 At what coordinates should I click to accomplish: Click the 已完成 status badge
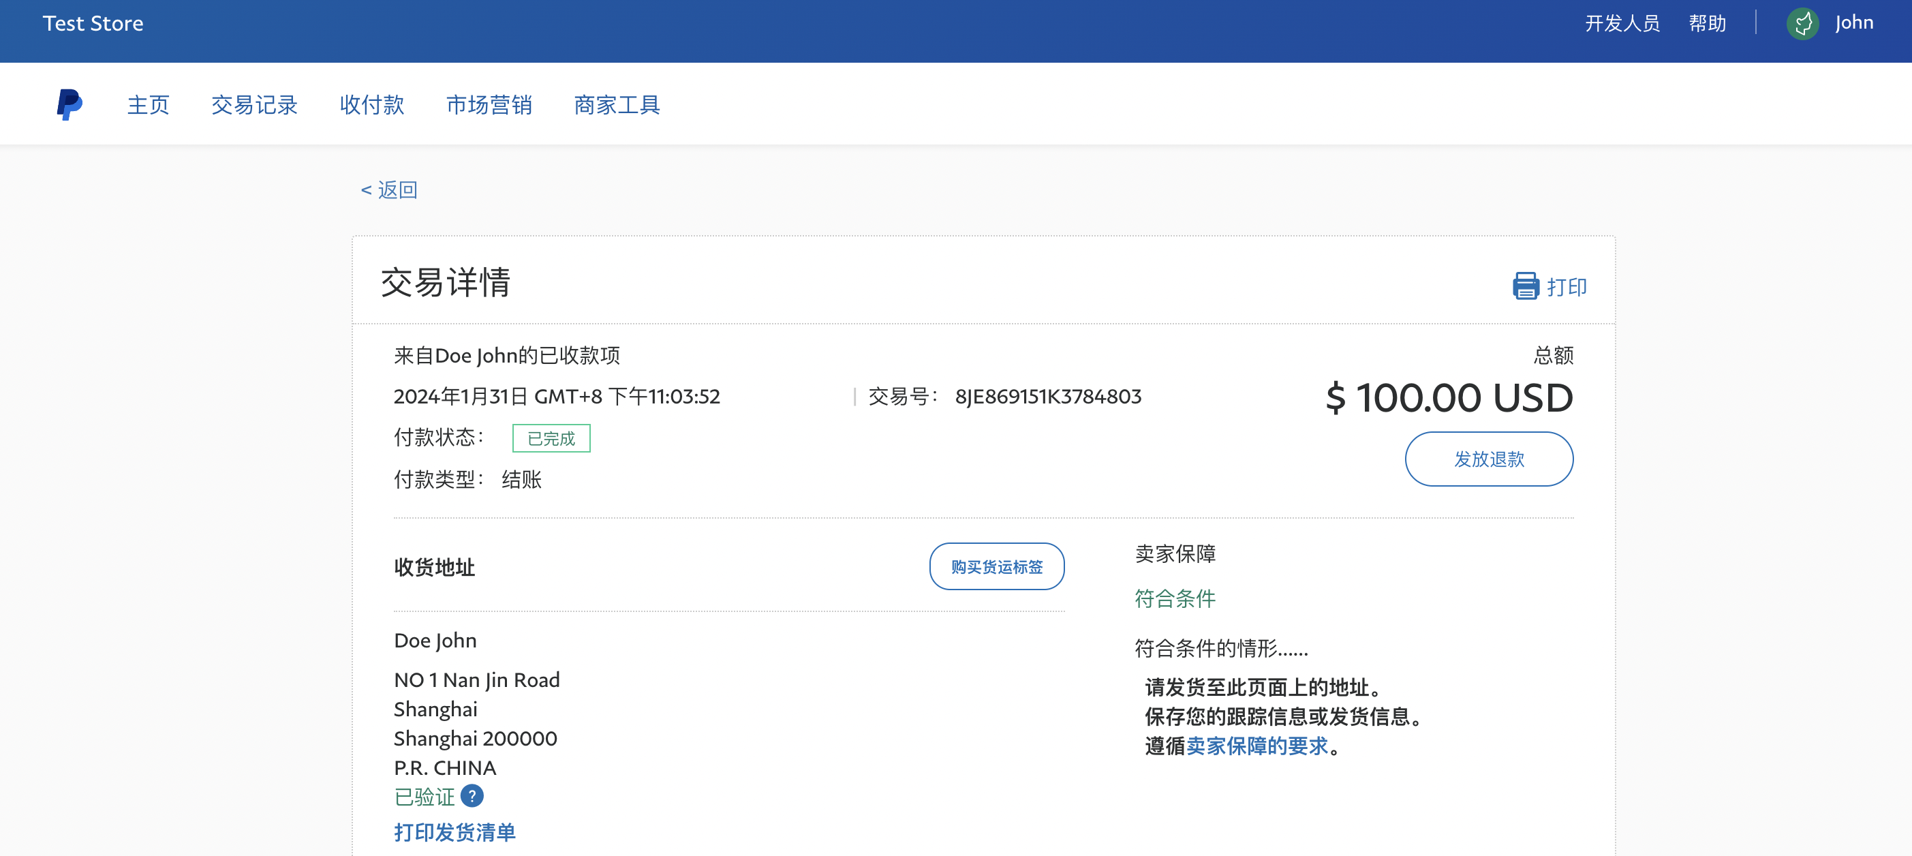[x=551, y=438]
